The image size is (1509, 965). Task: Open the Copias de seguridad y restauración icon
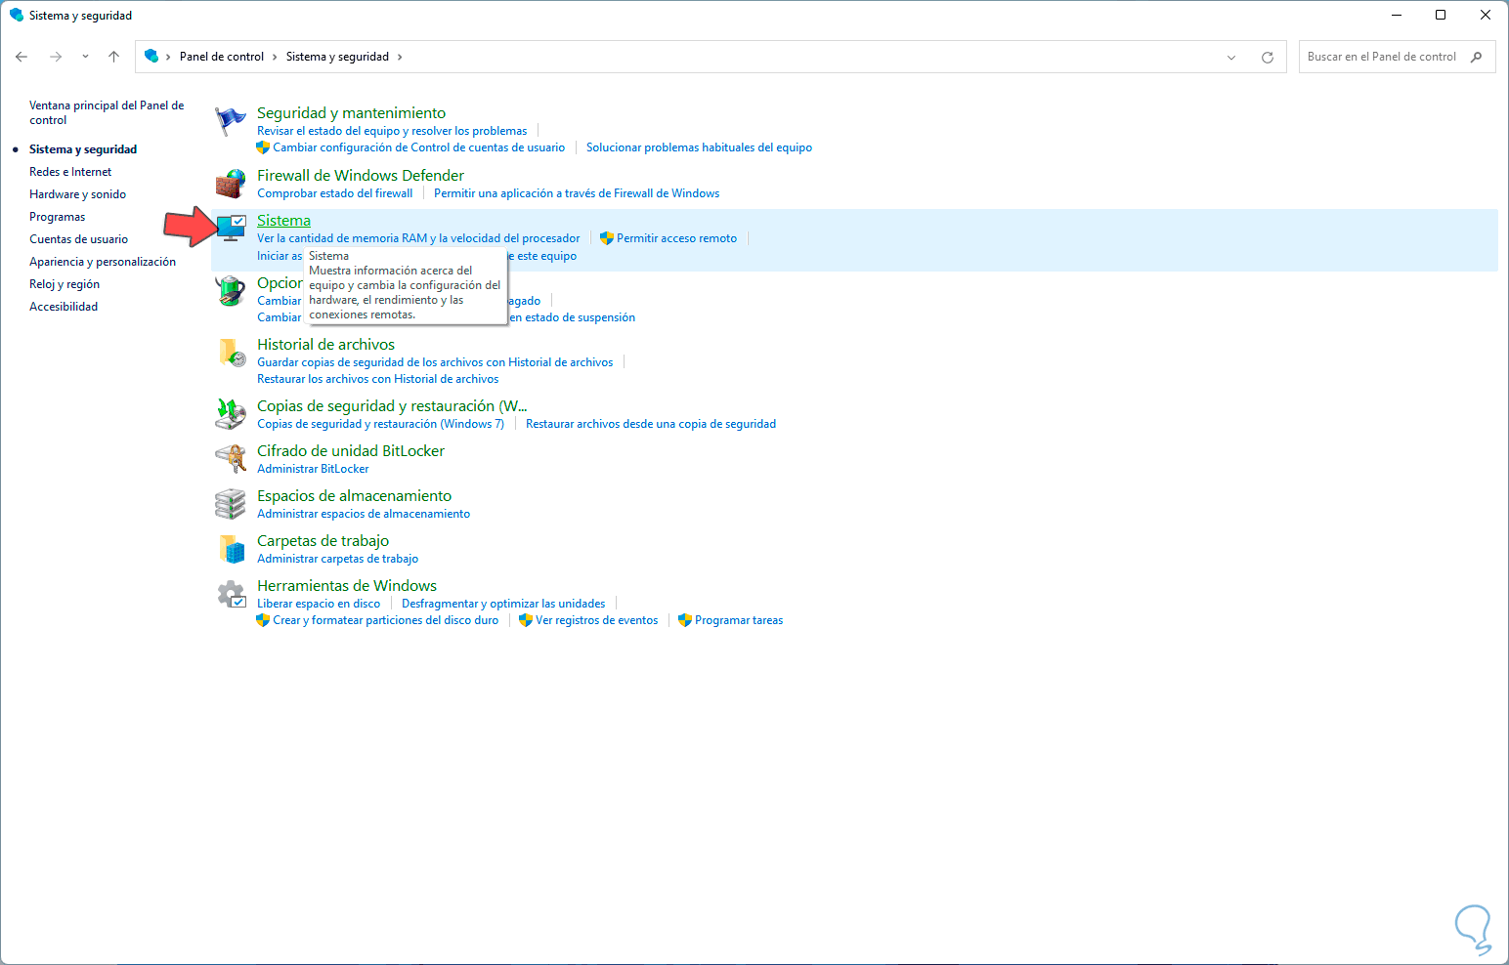(x=231, y=414)
